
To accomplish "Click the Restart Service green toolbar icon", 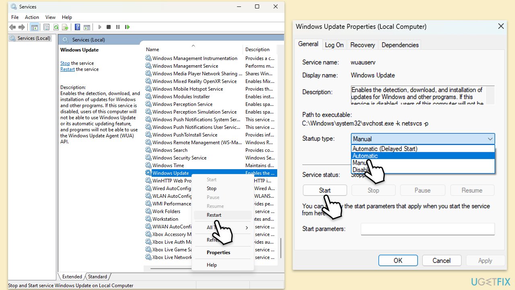I will [127, 27].
